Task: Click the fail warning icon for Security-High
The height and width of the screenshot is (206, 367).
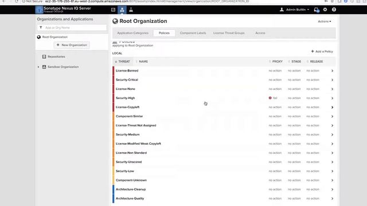Action: [x=270, y=98]
